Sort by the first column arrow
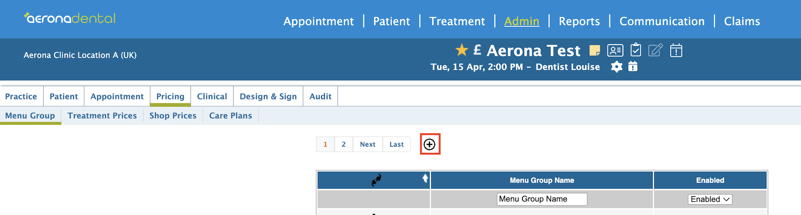The image size is (801, 215). [x=425, y=178]
